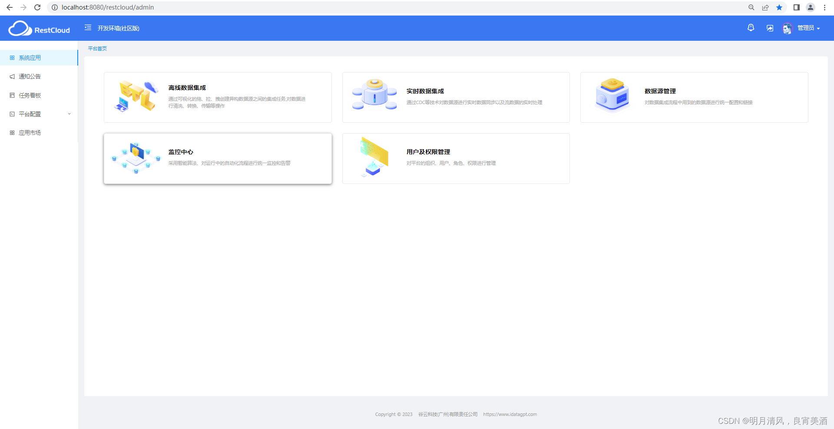Click the browser share icon
Image resolution: width=834 pixels, height=429 pixels.
(x=765, y=7)
